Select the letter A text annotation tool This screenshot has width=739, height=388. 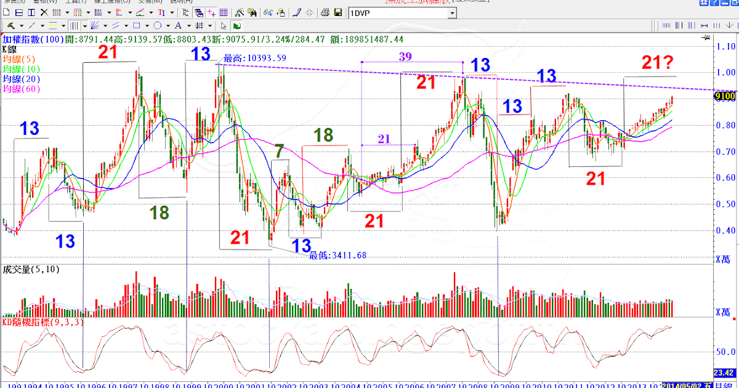click(x=178, y=26)
